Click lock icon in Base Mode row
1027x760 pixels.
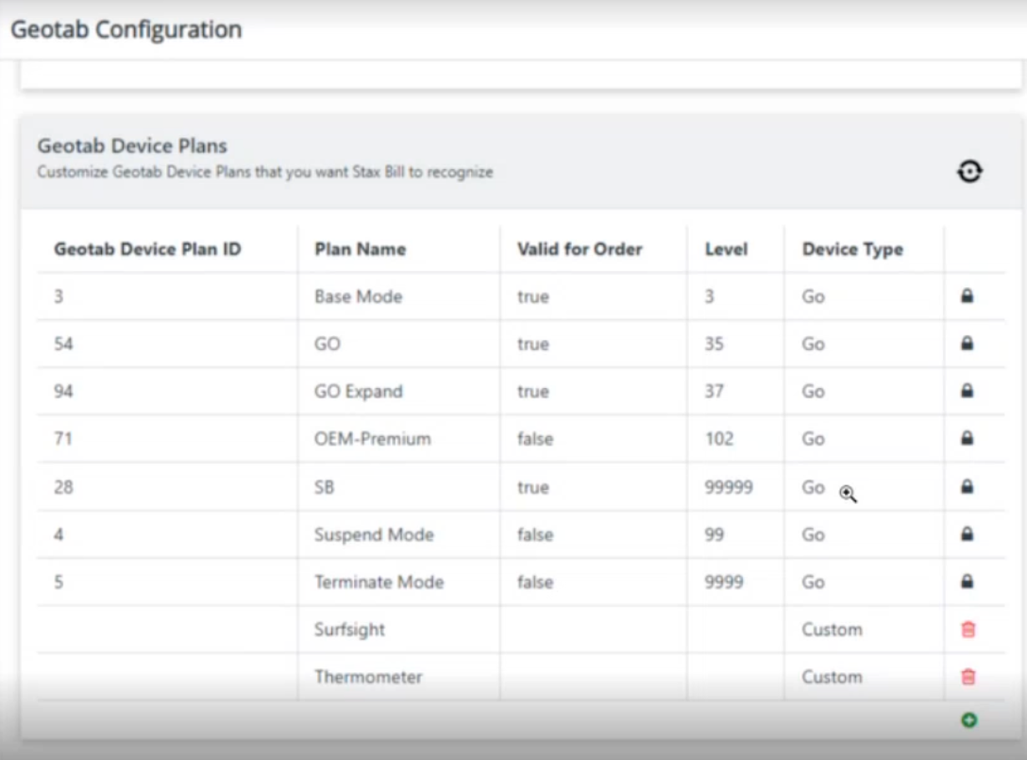(967, 296)
